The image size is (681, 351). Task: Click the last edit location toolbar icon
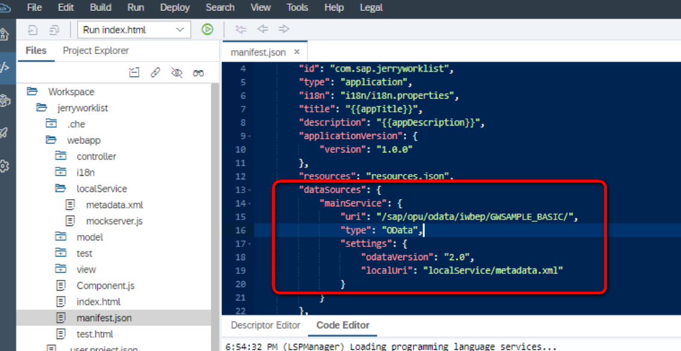[241, 29]
